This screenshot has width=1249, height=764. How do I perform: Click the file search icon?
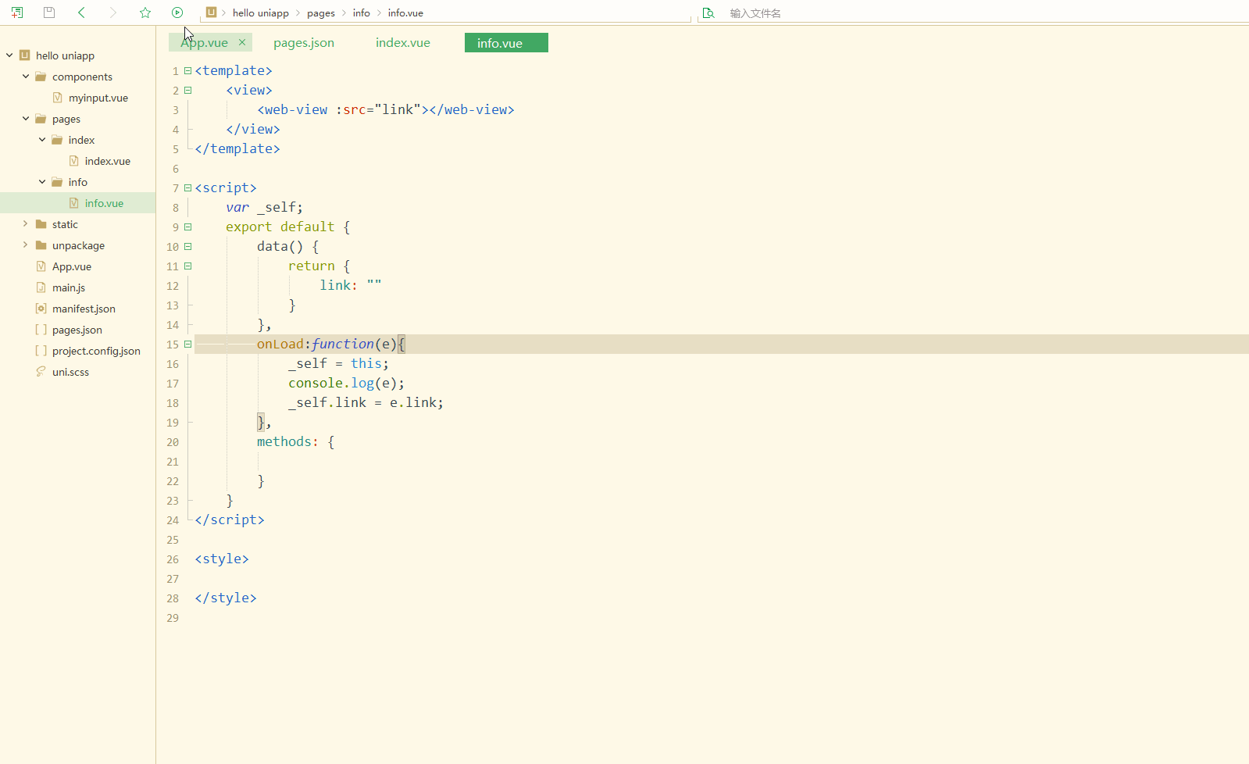point(708,13)
